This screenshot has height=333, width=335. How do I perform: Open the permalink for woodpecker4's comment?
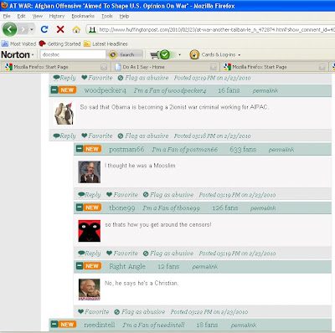265,90
